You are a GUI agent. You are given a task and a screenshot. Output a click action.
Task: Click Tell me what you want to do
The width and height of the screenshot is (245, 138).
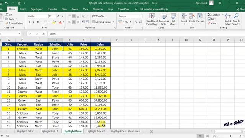click(x=154, y=9)
